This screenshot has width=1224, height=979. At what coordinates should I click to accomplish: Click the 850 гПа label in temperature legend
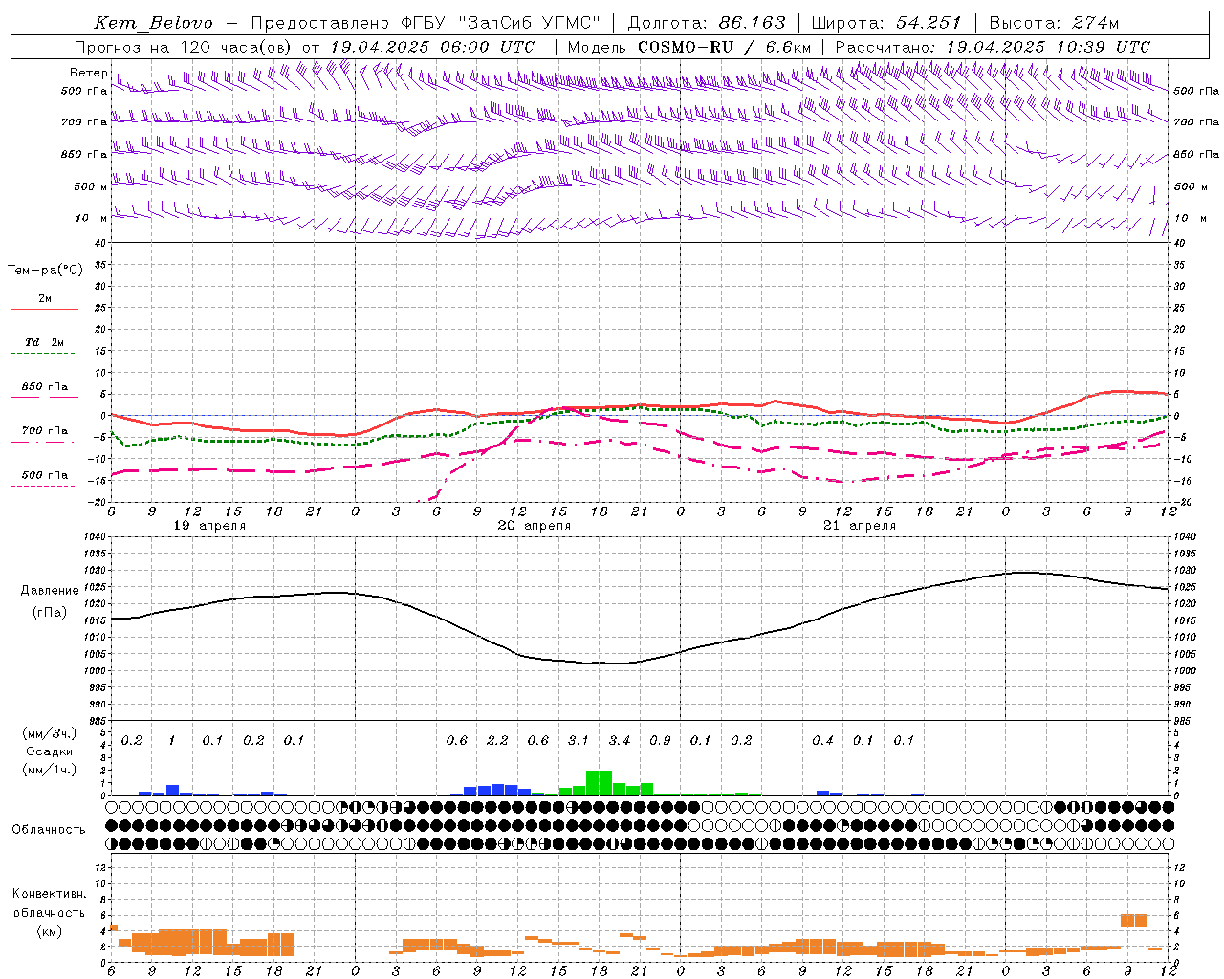click(45, 387)
